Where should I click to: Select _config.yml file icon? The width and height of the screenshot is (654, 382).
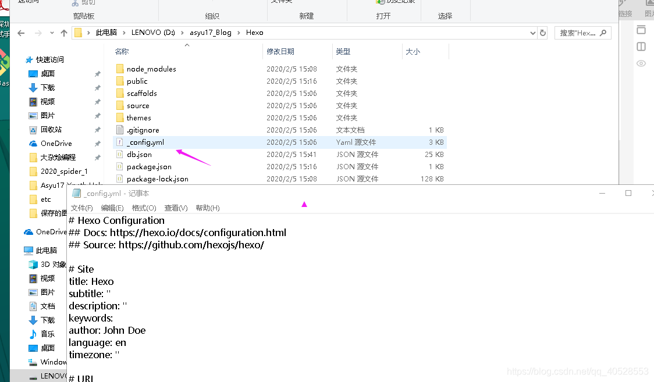tap(120, 142)
